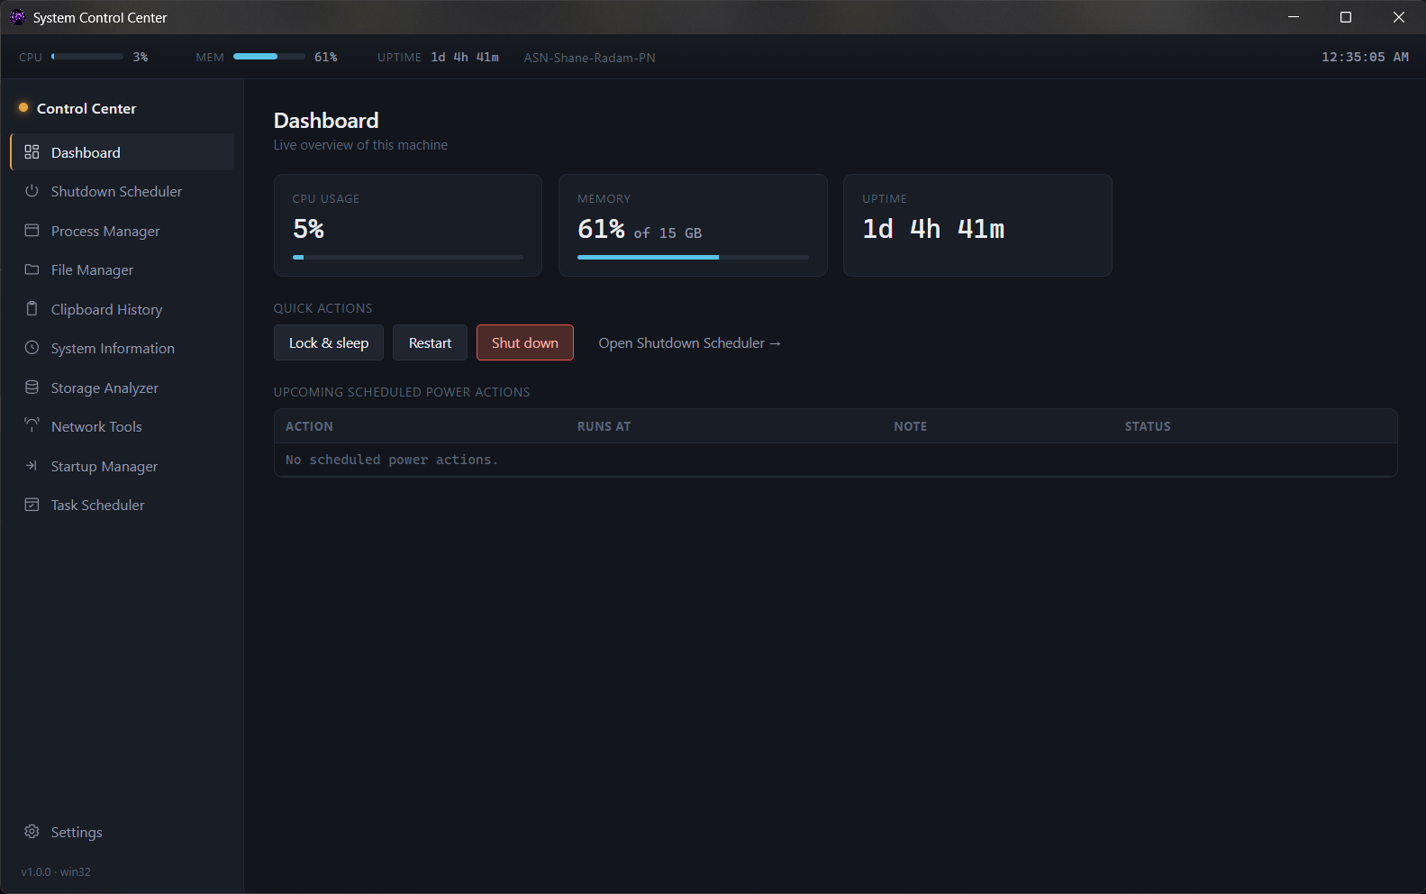Click the Shutdown Scheduler power icon
Viewport: 1426px width, 894px height.
click(32, 191)
